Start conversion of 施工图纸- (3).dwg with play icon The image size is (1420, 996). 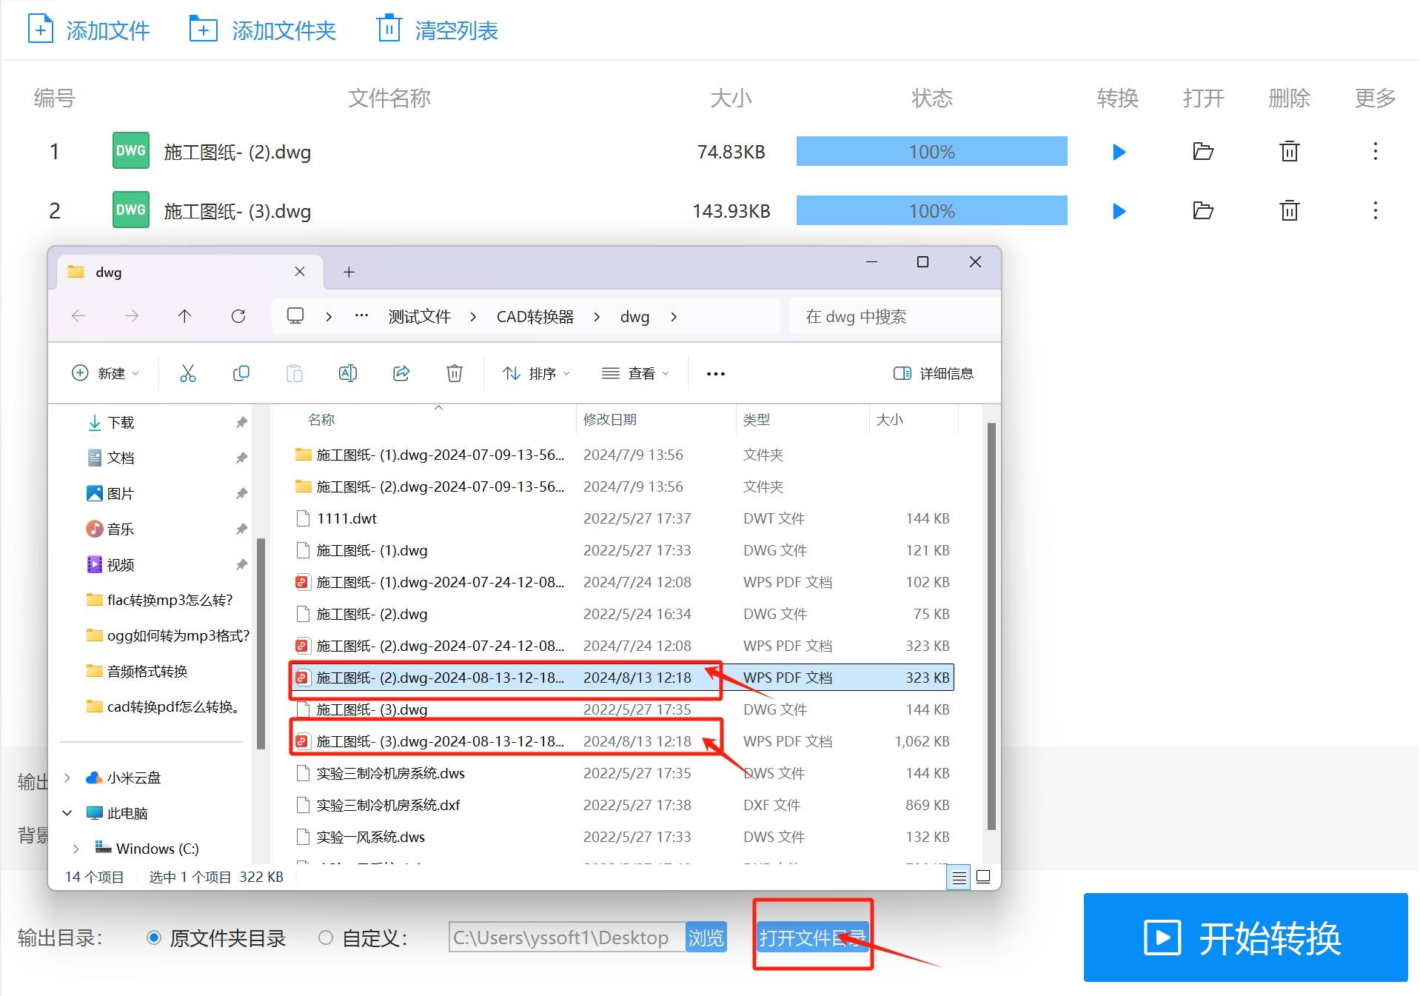point(1119,211)
